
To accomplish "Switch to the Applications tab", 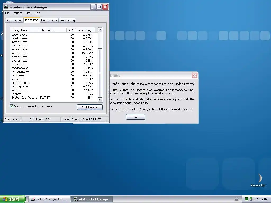I will pos(15,20).
